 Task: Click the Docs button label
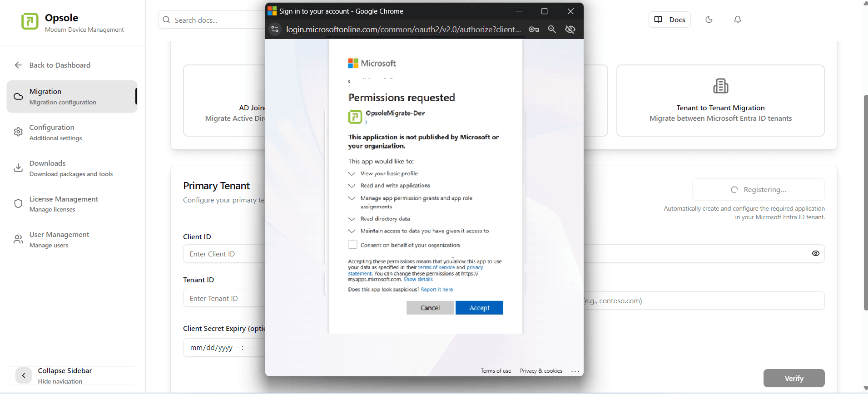click(677, 20)
